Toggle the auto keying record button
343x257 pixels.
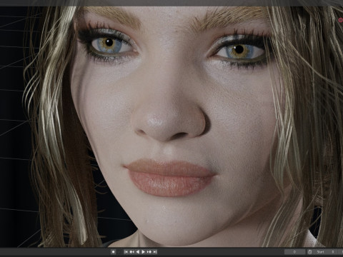(114, 252)
